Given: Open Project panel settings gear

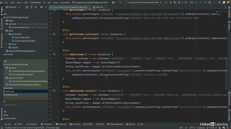Looking at the screenshot, I should (x=42, y=7).
